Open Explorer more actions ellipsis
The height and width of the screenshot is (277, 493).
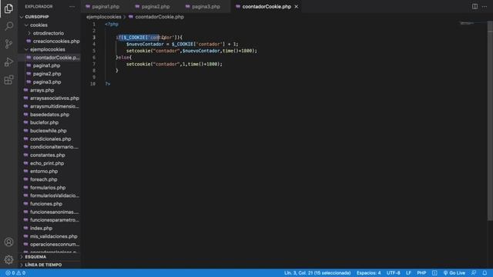tap(72, 7)
